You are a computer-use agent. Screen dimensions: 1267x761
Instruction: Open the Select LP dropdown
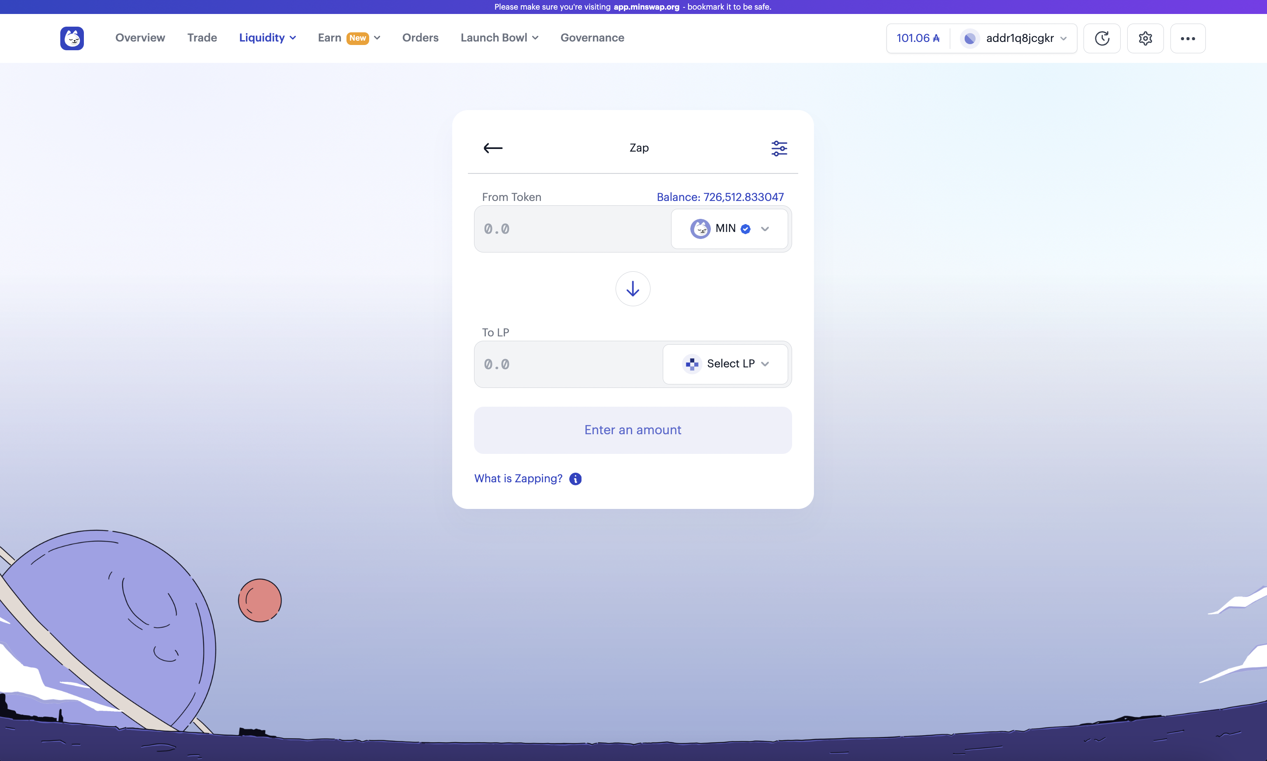tap(725, 364)
